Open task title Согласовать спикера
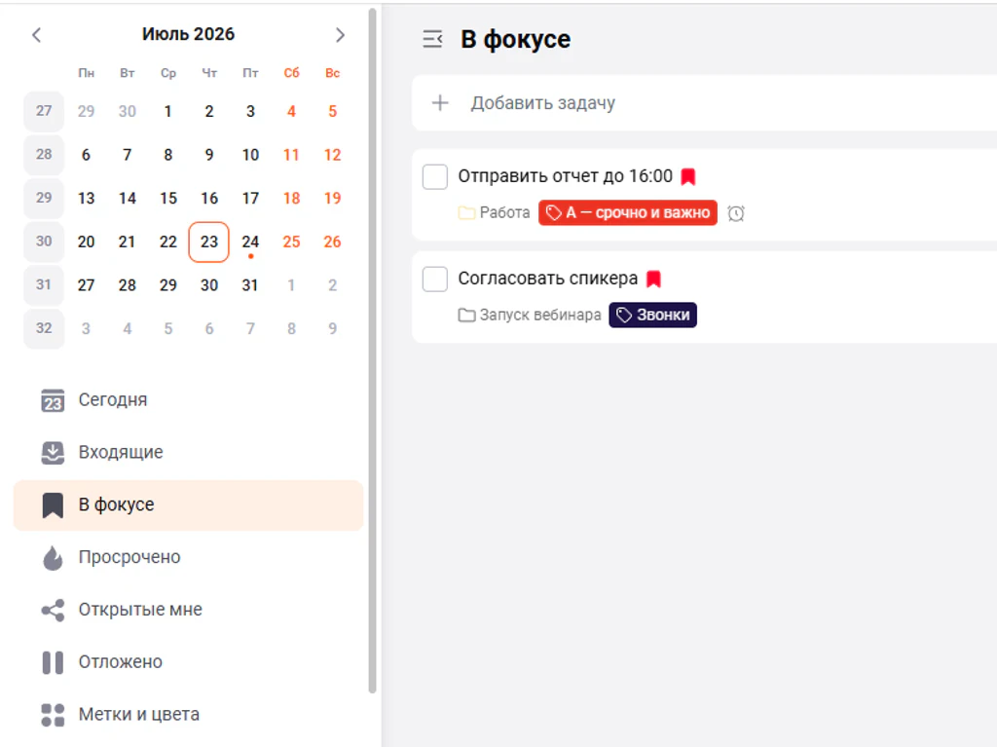Image resolution: width=997 pixels, height=747 pixels. point(548,279)
